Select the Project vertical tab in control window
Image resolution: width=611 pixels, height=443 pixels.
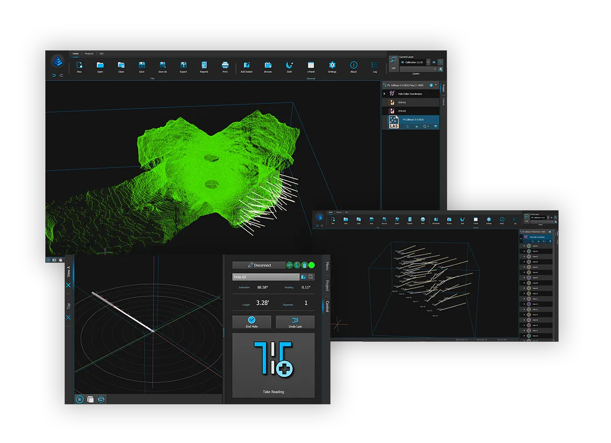coord(327,285)
